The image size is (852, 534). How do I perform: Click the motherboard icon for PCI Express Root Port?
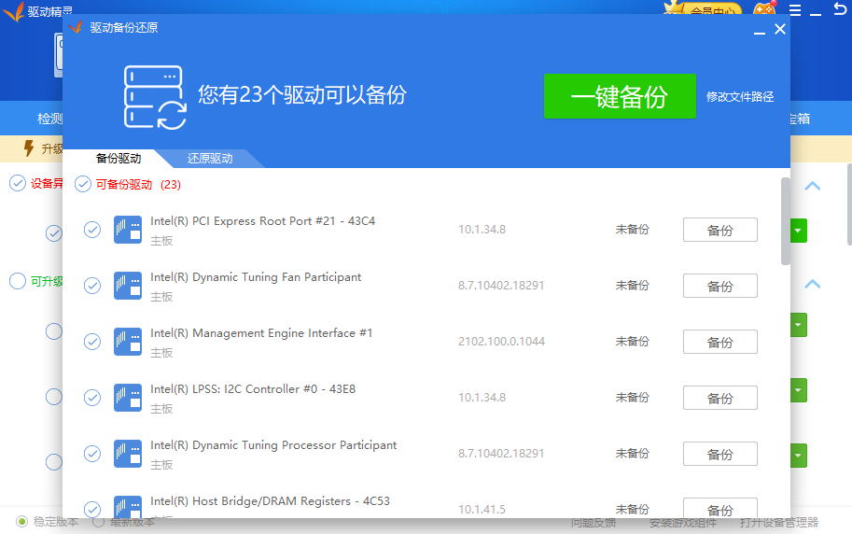point(128,230)
